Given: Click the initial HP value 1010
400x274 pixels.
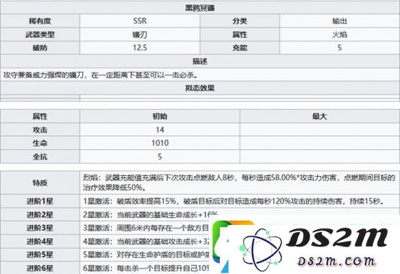Looking at the screenshot, I should point(160,143).
